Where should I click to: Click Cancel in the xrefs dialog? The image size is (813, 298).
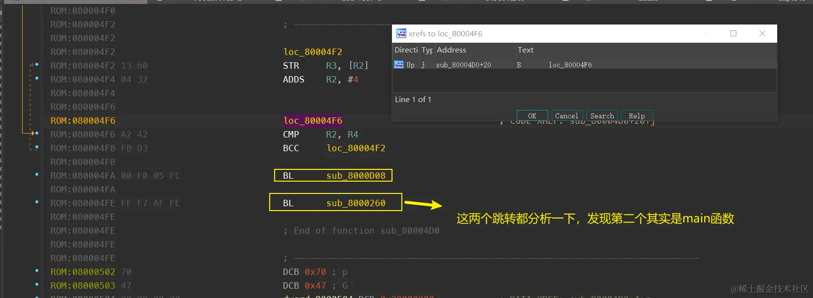tap(567, 116)
